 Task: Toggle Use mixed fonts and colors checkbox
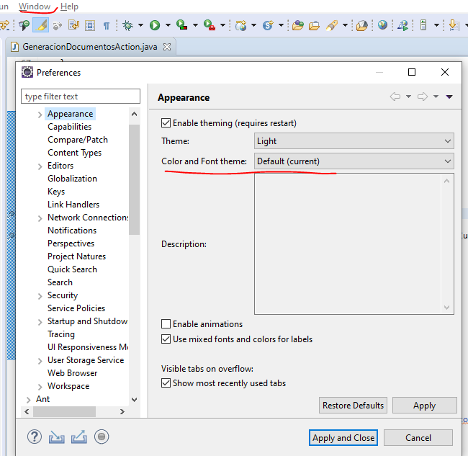pos(166,339)
